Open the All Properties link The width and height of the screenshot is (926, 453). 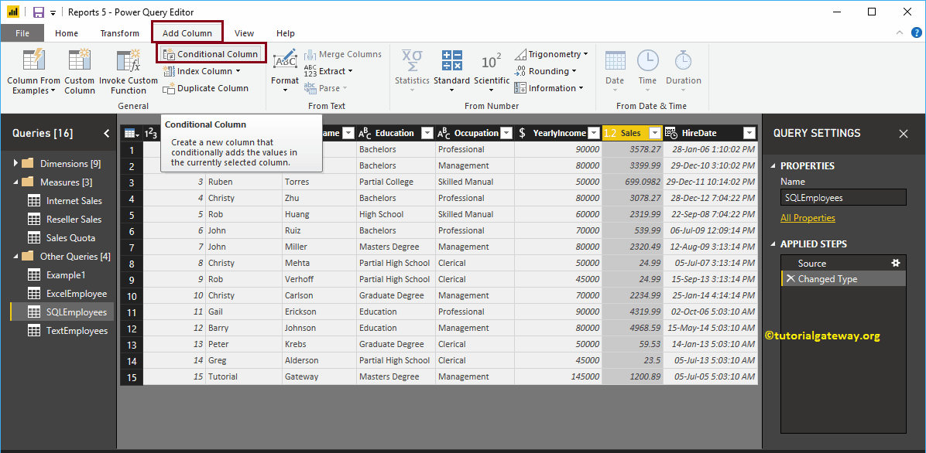tap(808, 218)
